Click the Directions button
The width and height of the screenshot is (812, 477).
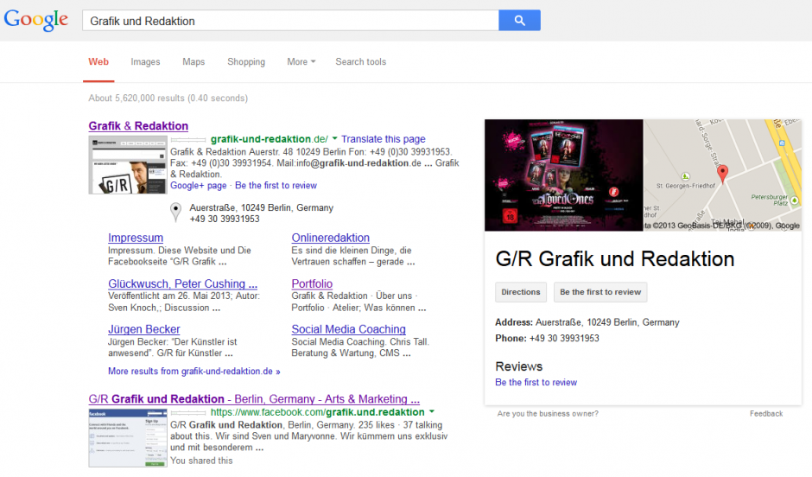(x=520, y=292)
